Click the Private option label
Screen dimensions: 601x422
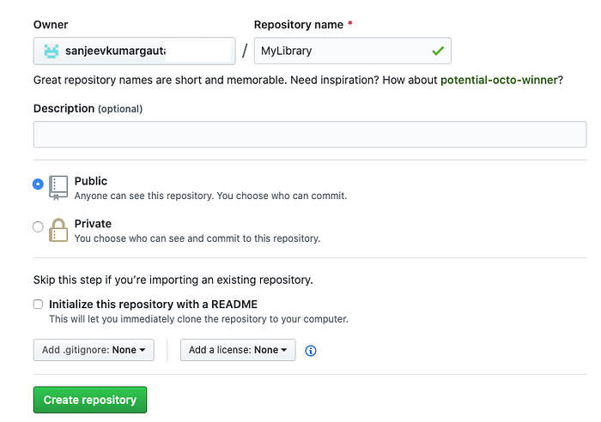click(x=93, y=224)
